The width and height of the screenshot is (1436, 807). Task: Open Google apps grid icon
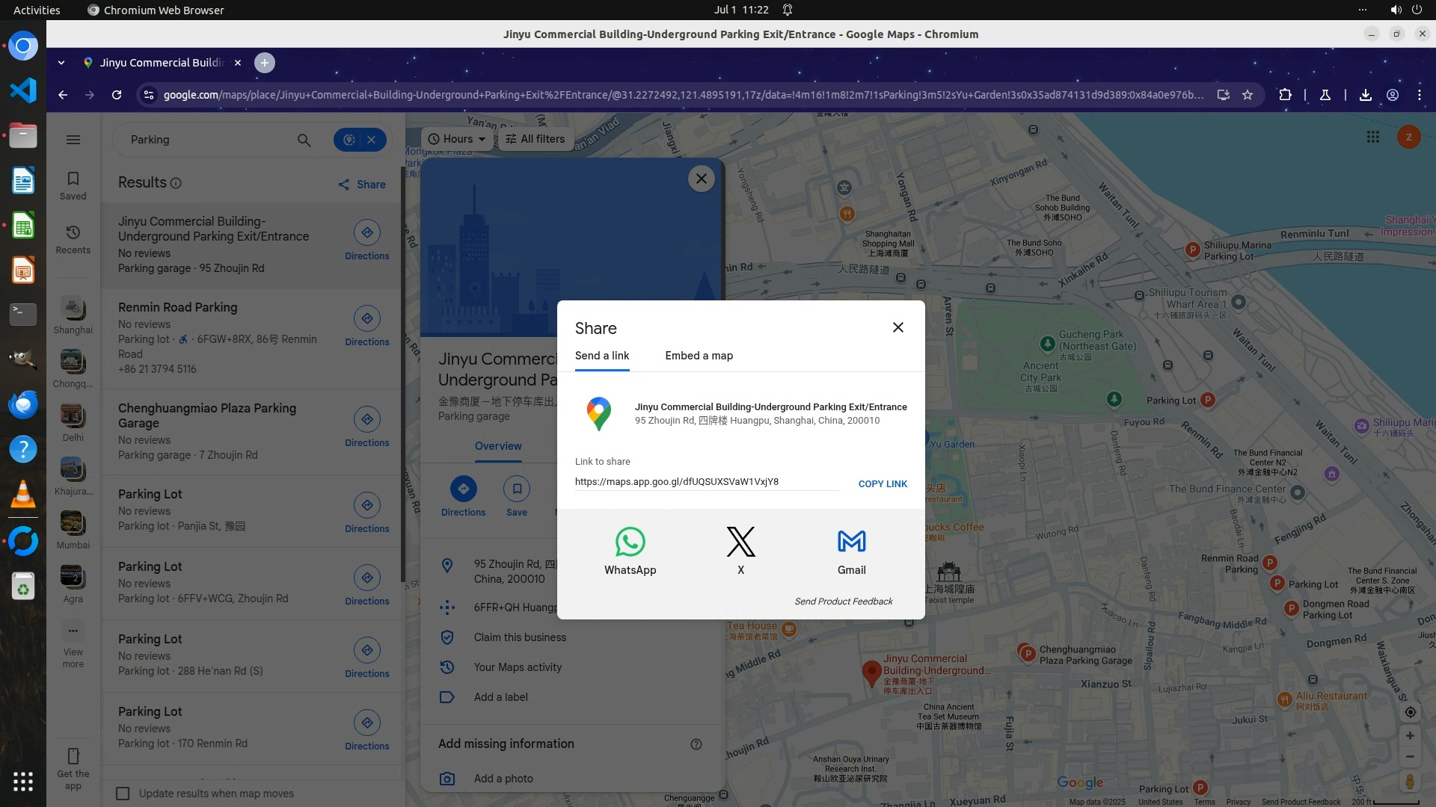point(1372,137)
